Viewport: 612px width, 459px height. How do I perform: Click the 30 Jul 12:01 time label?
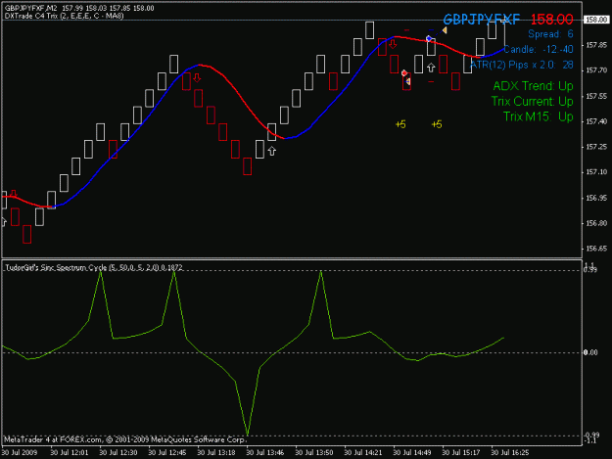pyautogui.click(x=70, y=452)
